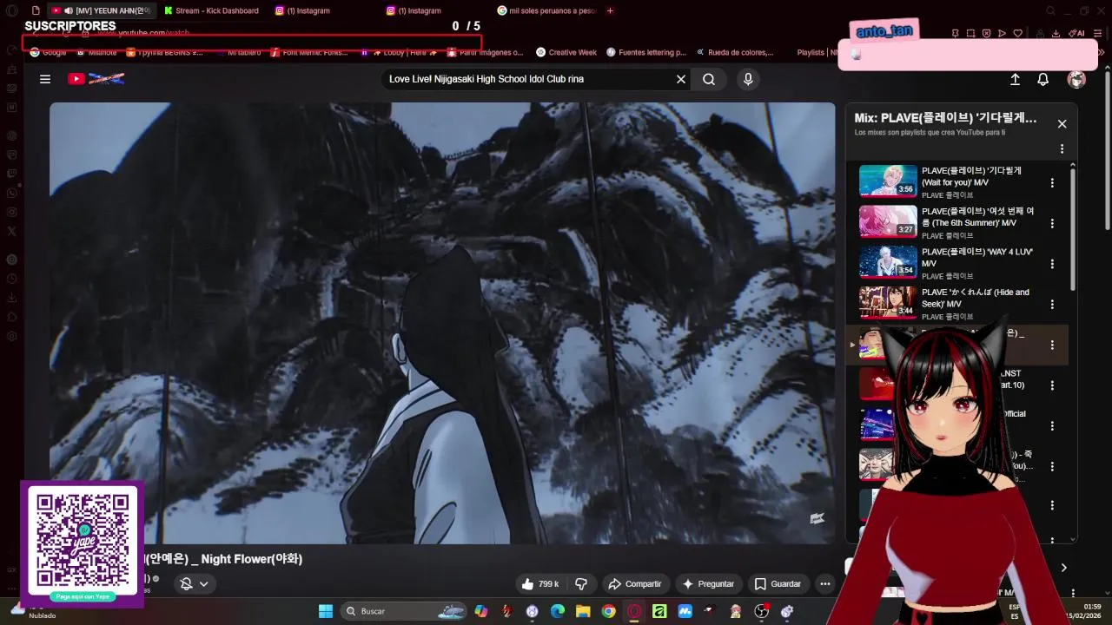The image size is (1112, 625).
Task: Open the Creative Week bookmark
Action: (566, 52)
